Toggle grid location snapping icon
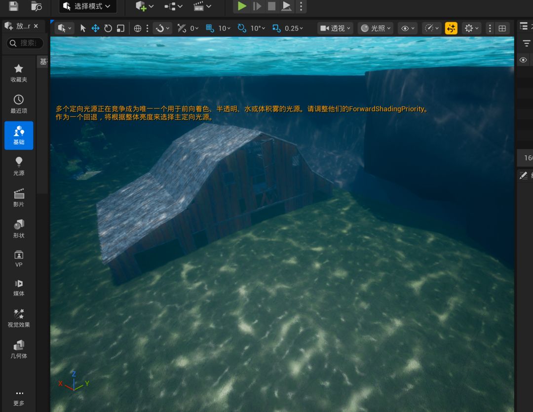 pyautogui.click(x=210, y=28)
